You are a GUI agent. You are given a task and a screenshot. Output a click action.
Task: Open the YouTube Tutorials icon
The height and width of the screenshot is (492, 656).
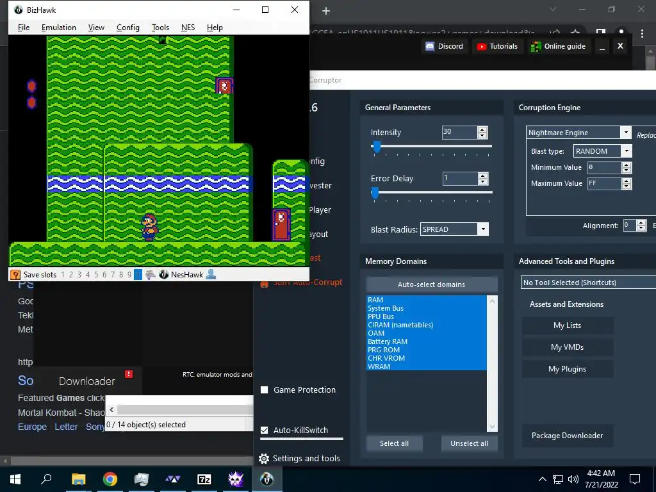(482, 46)
